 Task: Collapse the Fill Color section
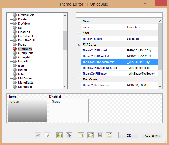click(79, 45)
